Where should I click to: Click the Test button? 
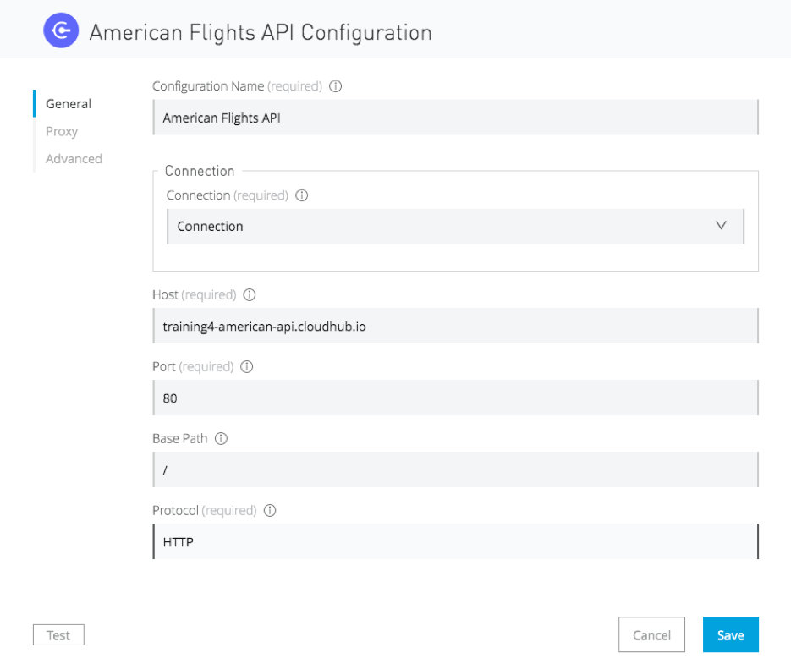coord(58,635)
